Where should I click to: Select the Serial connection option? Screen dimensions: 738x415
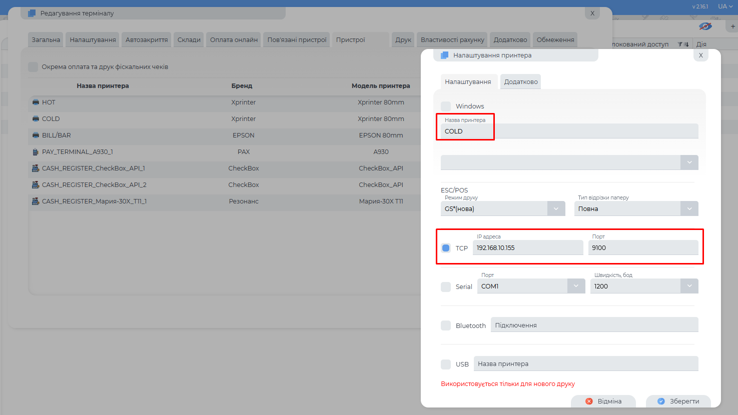446,286
